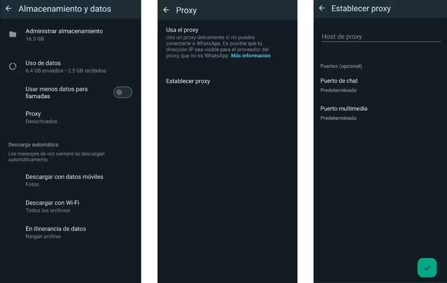Go back from Almacenamiento y datos screen
447x283 pixels.
[x=8, y=9]
